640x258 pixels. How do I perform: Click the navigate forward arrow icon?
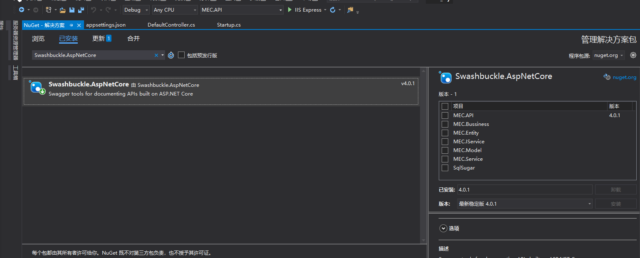(36, 10)
